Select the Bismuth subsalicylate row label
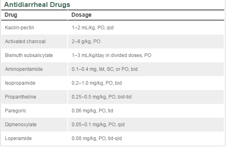The width and height of the screenshot is (227, 147). point(29,55)
